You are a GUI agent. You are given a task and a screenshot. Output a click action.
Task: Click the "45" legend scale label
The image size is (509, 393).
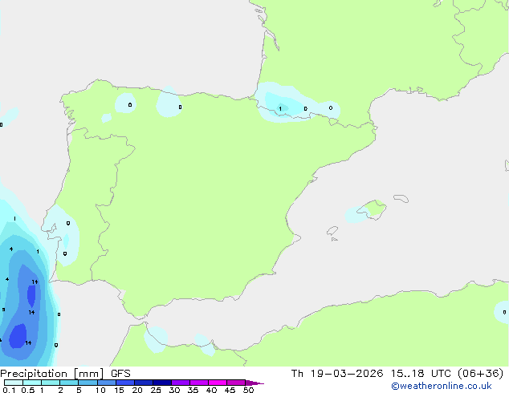point(230,390)
